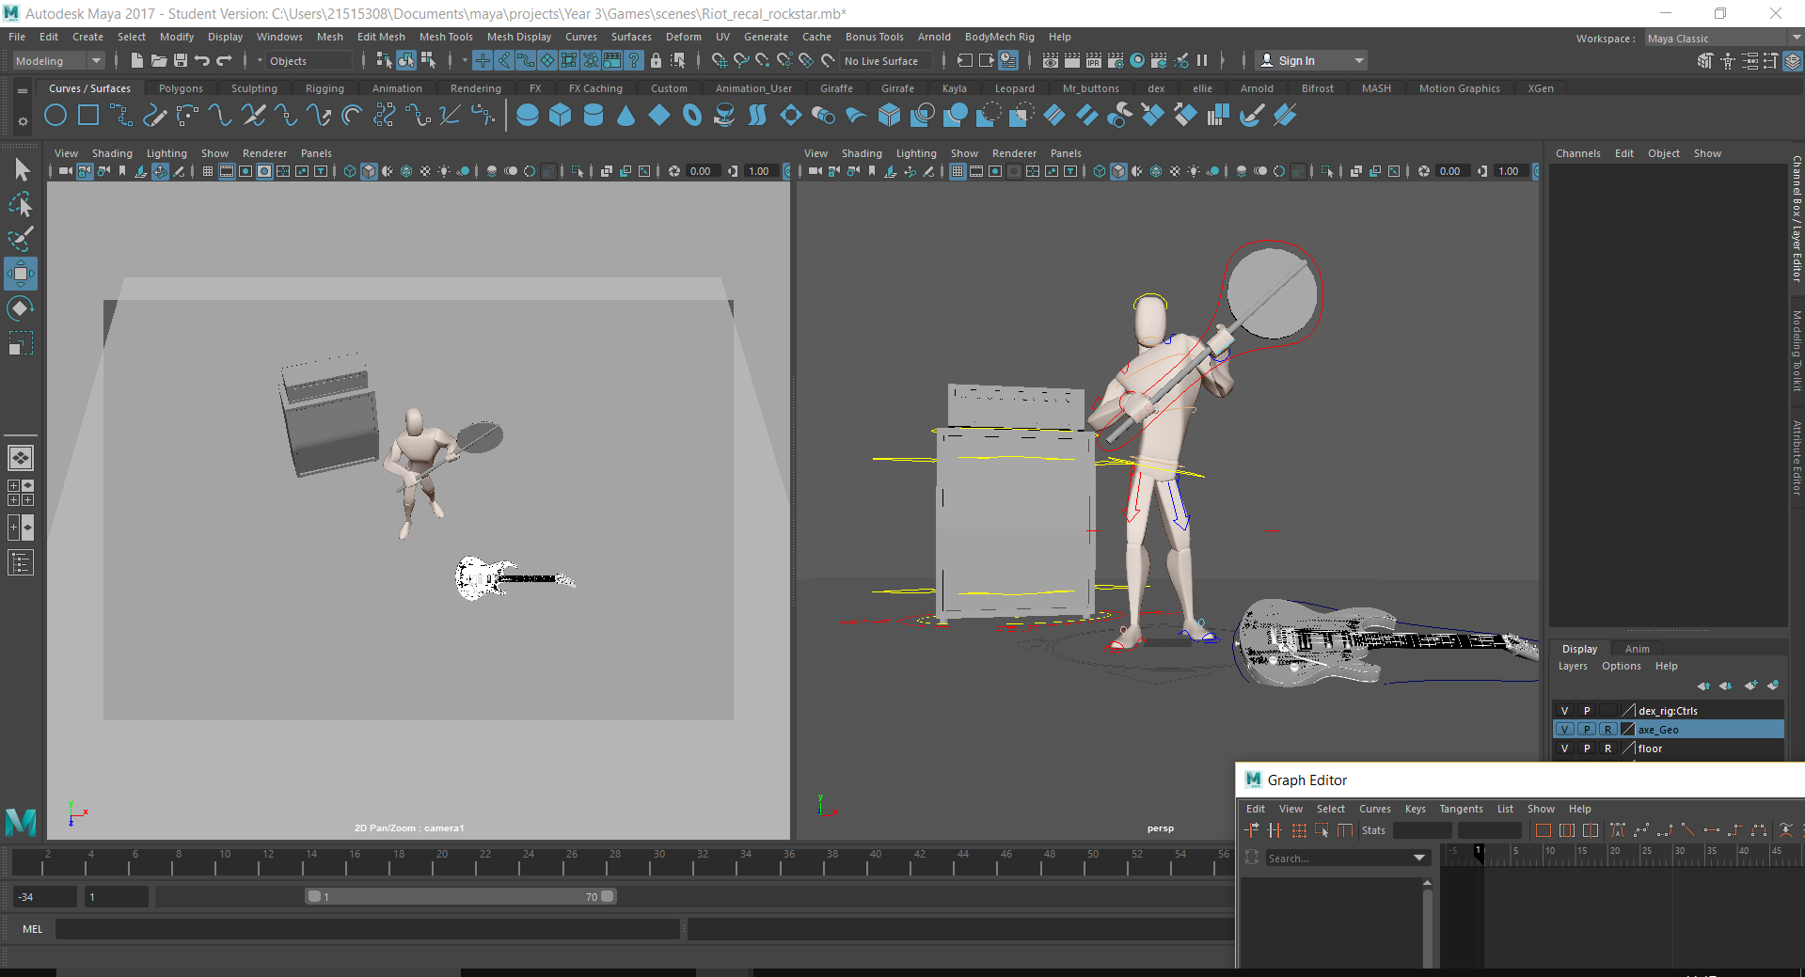Open the persp viewport Renderer menu

[1014, 153]
